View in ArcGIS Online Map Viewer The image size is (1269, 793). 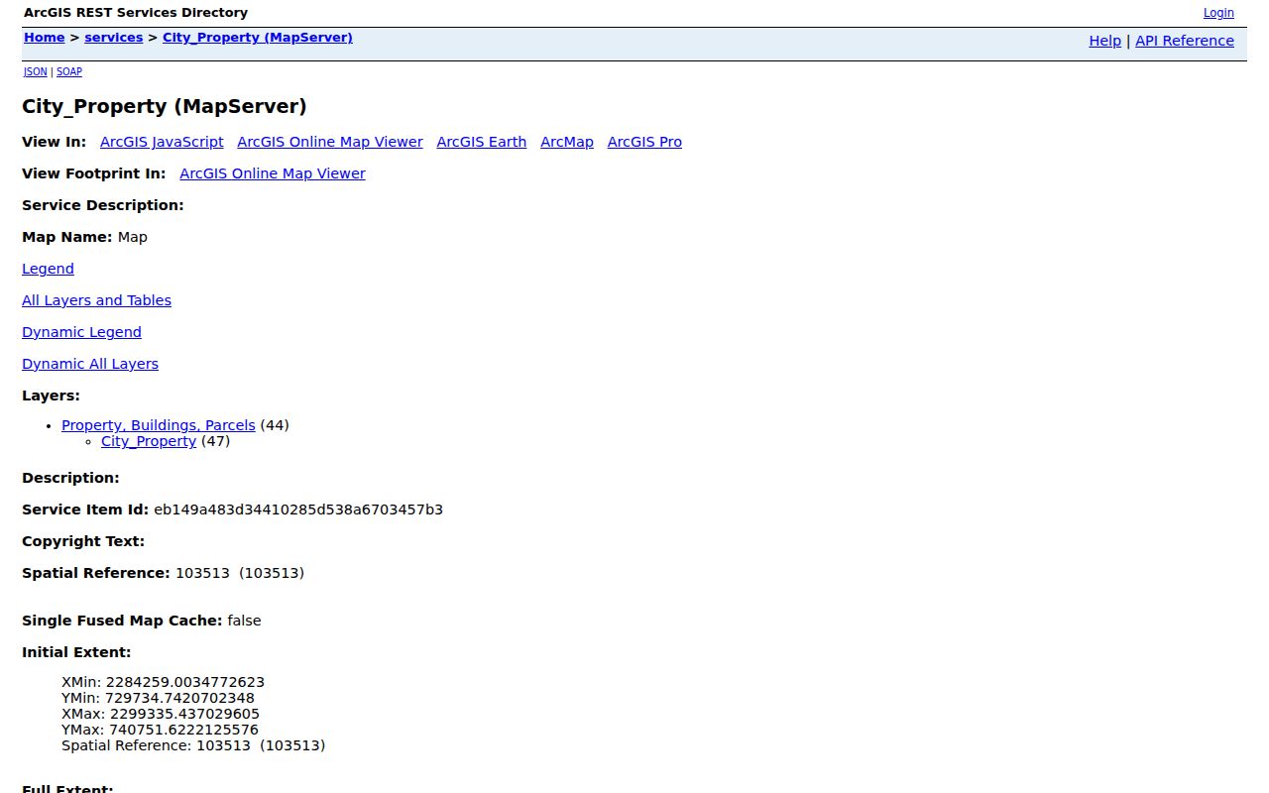point(330,142)
